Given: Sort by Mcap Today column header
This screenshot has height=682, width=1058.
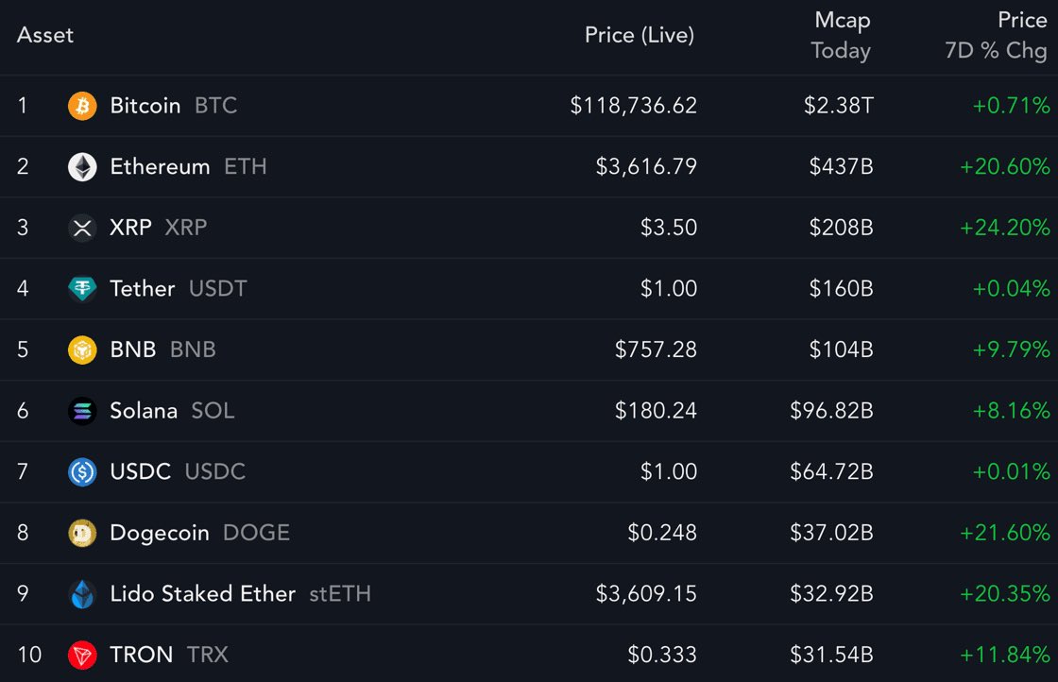Looking at the screenshot, I should [842, 35].
